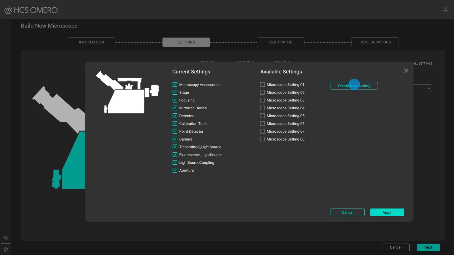Image resolution: width=454 pixels, height=255 pixels.
Task: Apply the selected settings
Action: 387,212
